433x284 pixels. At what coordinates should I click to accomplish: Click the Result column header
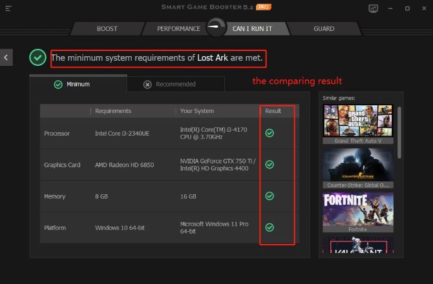pos(273,111)
